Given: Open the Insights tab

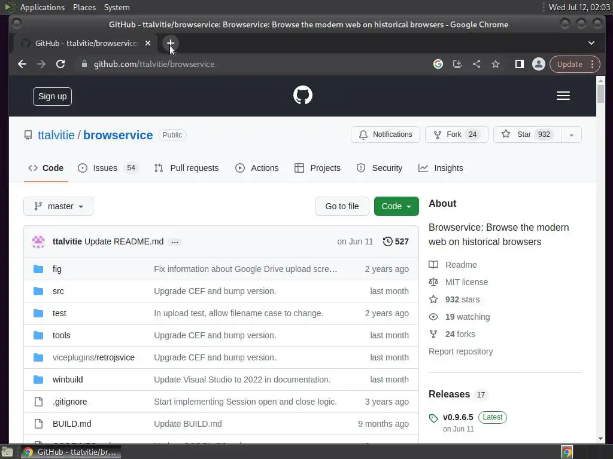Looking at the screenshot, I should [x=441, y=168].
